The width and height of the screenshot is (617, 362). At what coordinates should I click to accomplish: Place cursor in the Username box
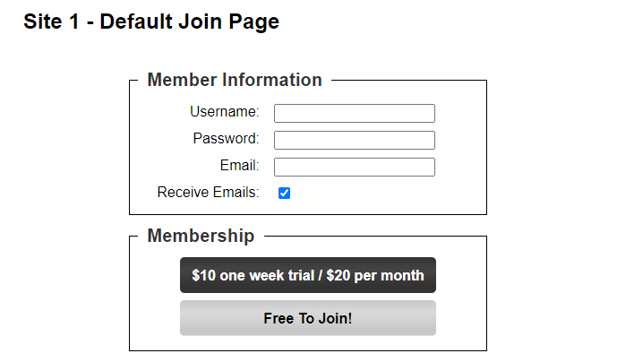pyautogui.click(x=354, y=113)
